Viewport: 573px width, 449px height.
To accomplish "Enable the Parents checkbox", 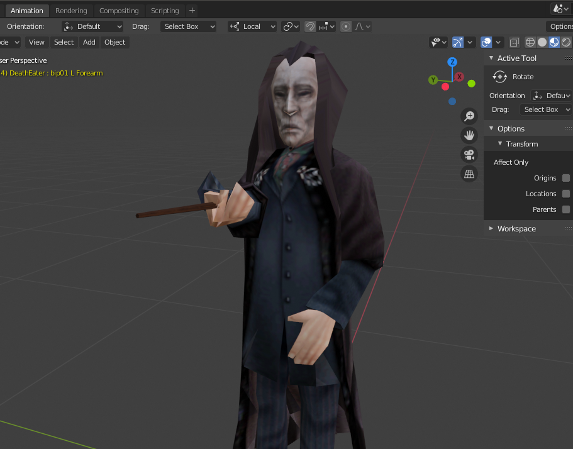I will [565, 209].
